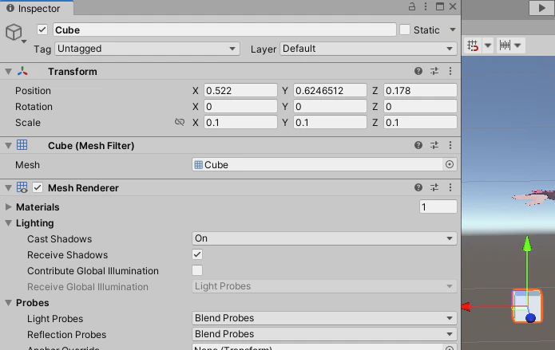This screenshot has height=350, width=555.
Task: Uncheck Receive Shadows
Action: coord(197,254)
